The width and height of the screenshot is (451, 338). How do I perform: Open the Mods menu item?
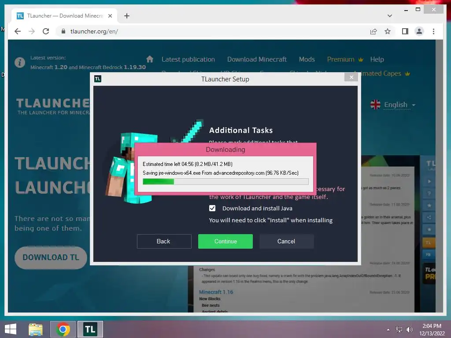click(307, 59)
